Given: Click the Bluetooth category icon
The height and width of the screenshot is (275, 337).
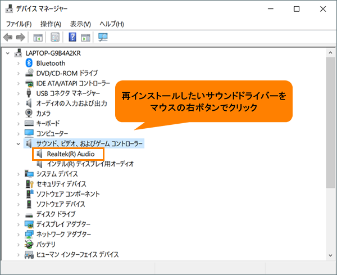Looking at the screenshot, I should tap(29, 63).
